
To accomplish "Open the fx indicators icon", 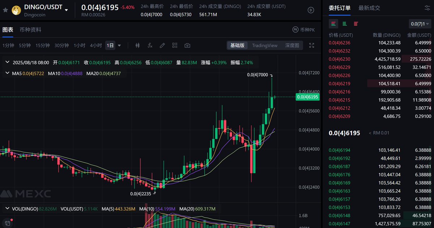I will (x=150, y=46).
